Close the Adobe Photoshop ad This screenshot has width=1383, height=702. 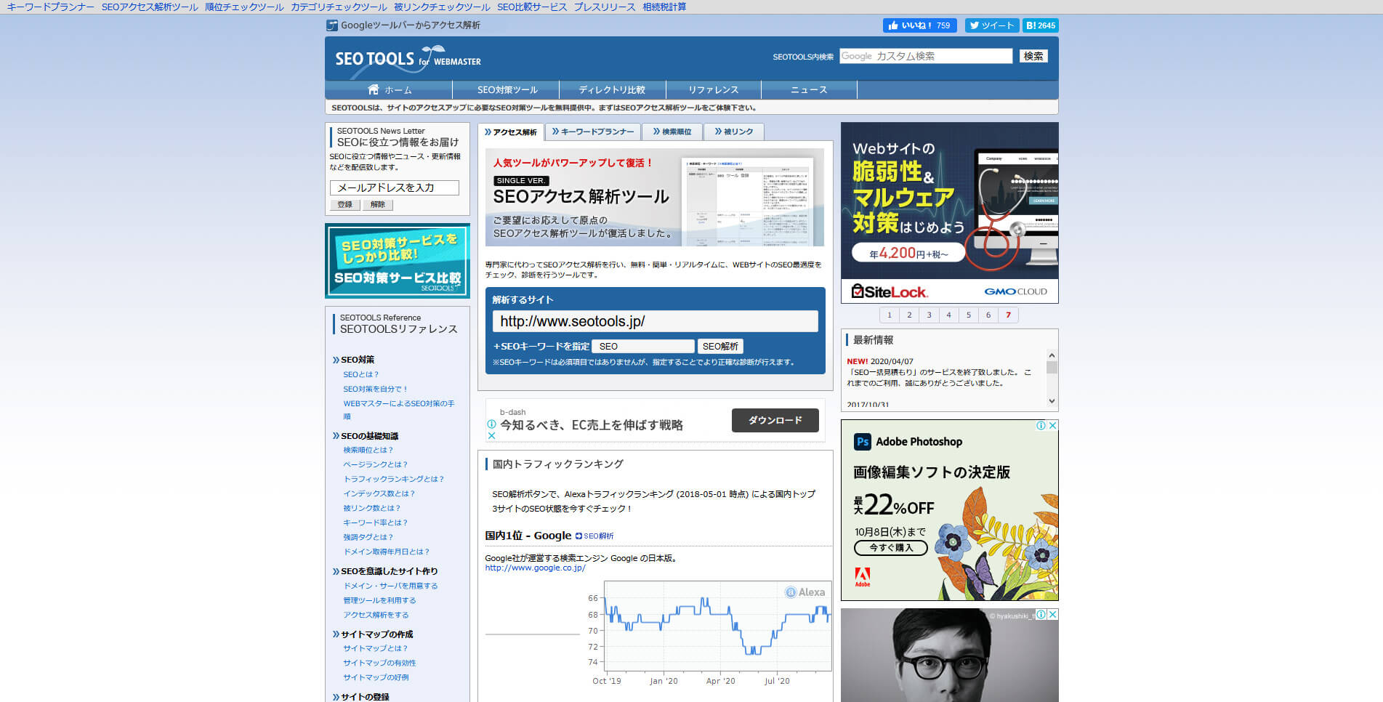pyautogui.click(x=1052, y=426)
